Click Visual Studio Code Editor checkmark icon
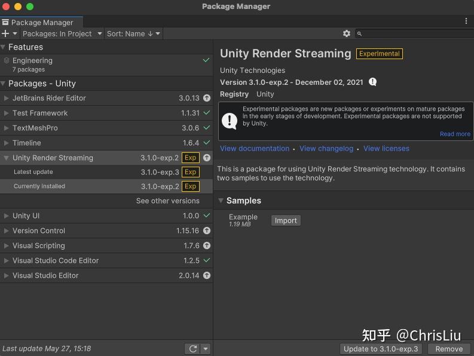The image size is (474, 356). [x=207, y=260]
